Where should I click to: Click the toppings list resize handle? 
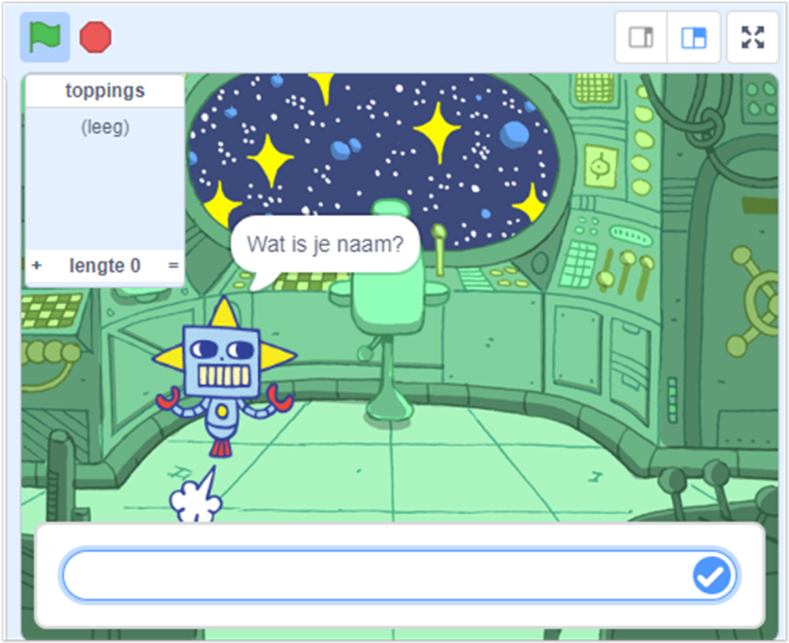[x=173, y=265]
